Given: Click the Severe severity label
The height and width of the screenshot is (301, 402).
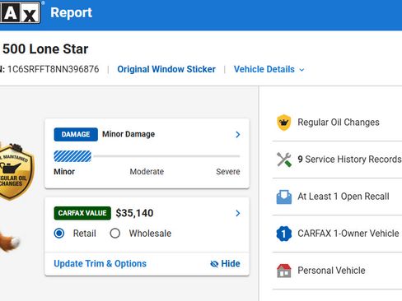Looking at the screenshot, I should coord(228,172).
